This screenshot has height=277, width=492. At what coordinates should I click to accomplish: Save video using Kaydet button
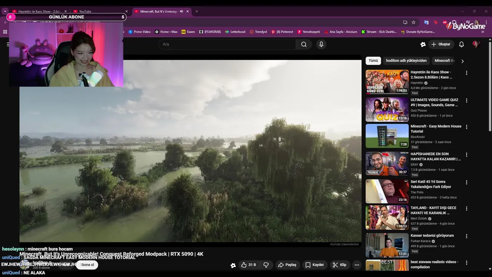click(314, 265)
